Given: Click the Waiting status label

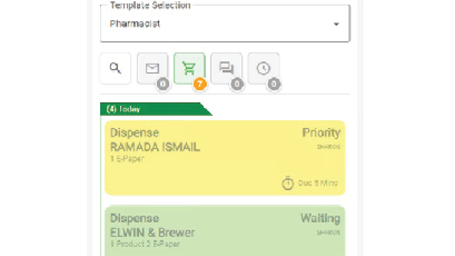Looking at the screenshot, I should [320, 218].
